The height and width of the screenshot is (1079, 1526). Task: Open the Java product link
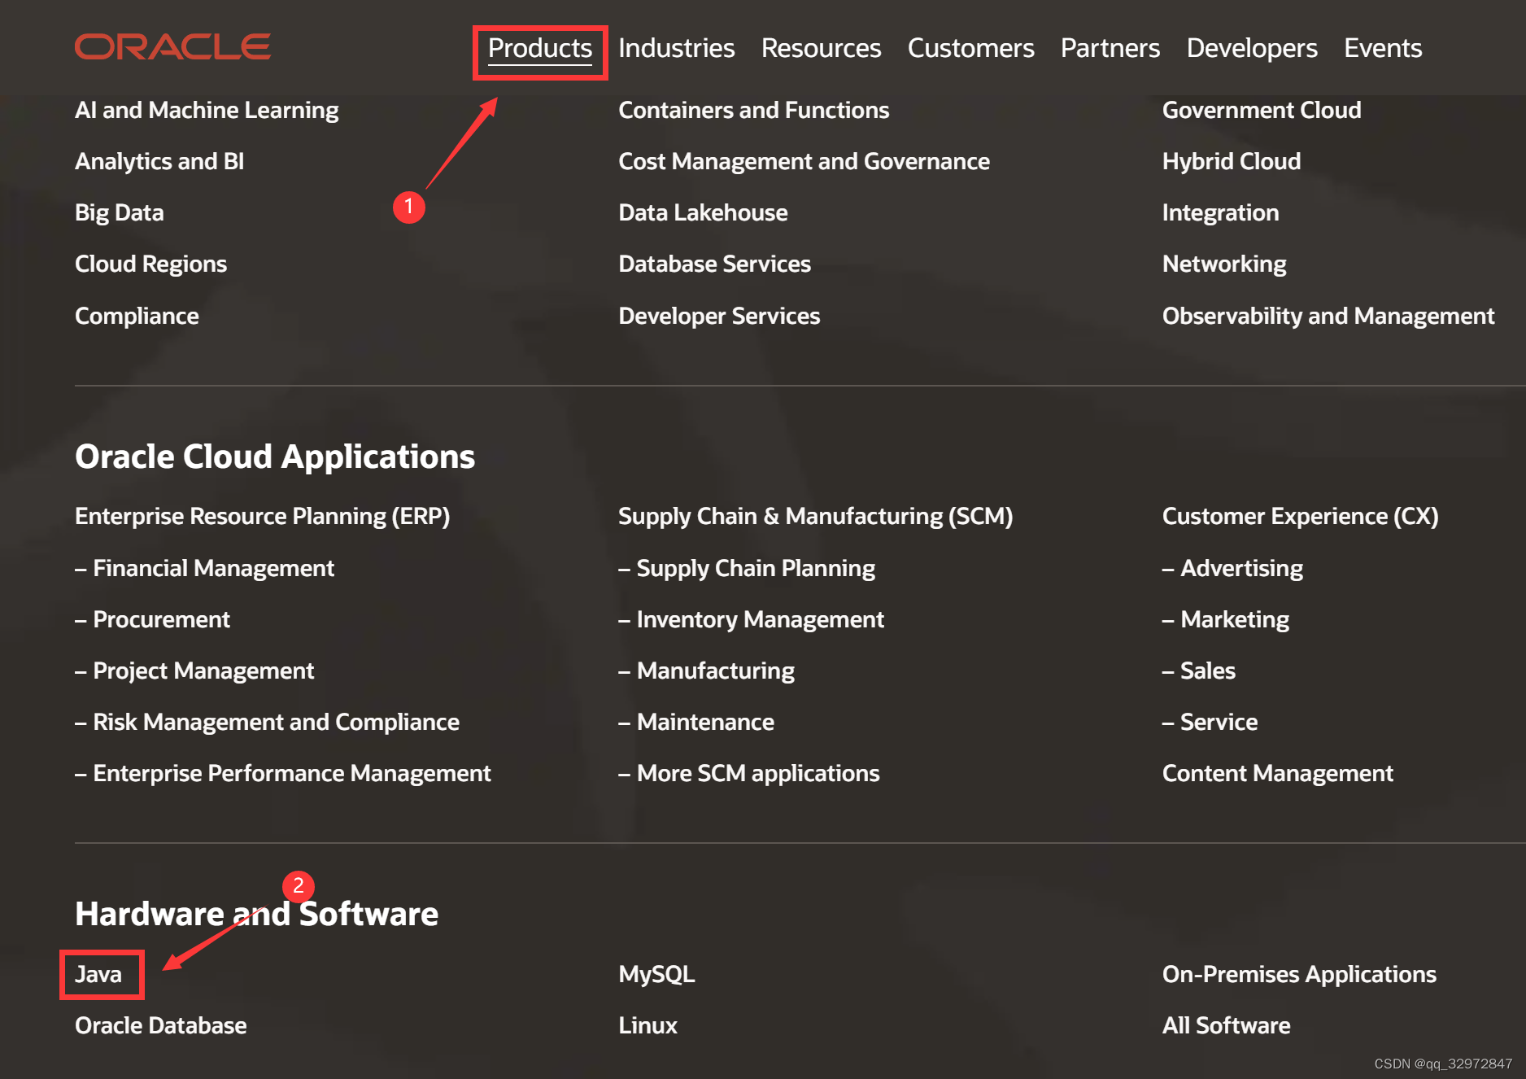[98, 974]
